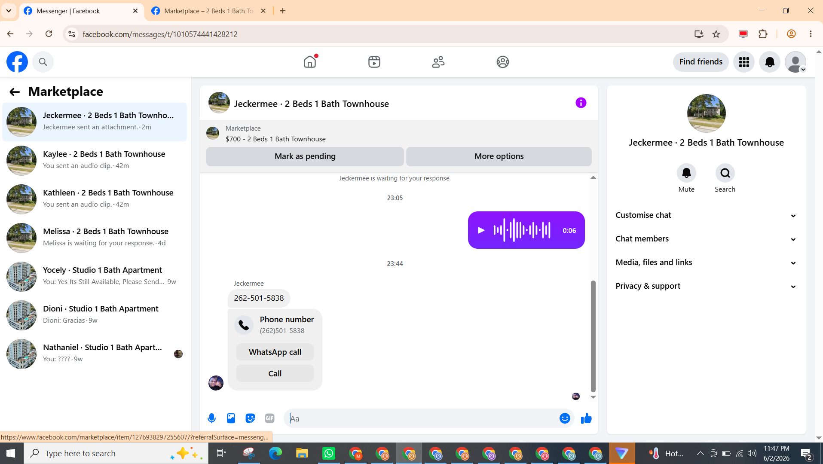Image resolution: width=823 pixels, height=464 pixels.
Task: Mute the conversation bell icon
Action: point(686,173)
